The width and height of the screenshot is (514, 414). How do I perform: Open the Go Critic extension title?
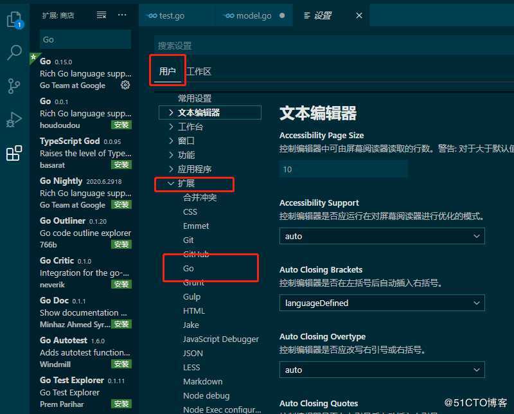[x=57, y=261]
